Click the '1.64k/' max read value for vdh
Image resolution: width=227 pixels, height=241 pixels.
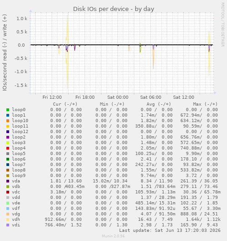[194, 220]
